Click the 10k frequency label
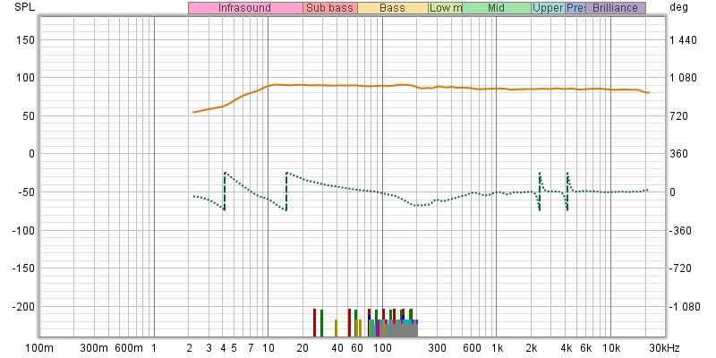 611,348
